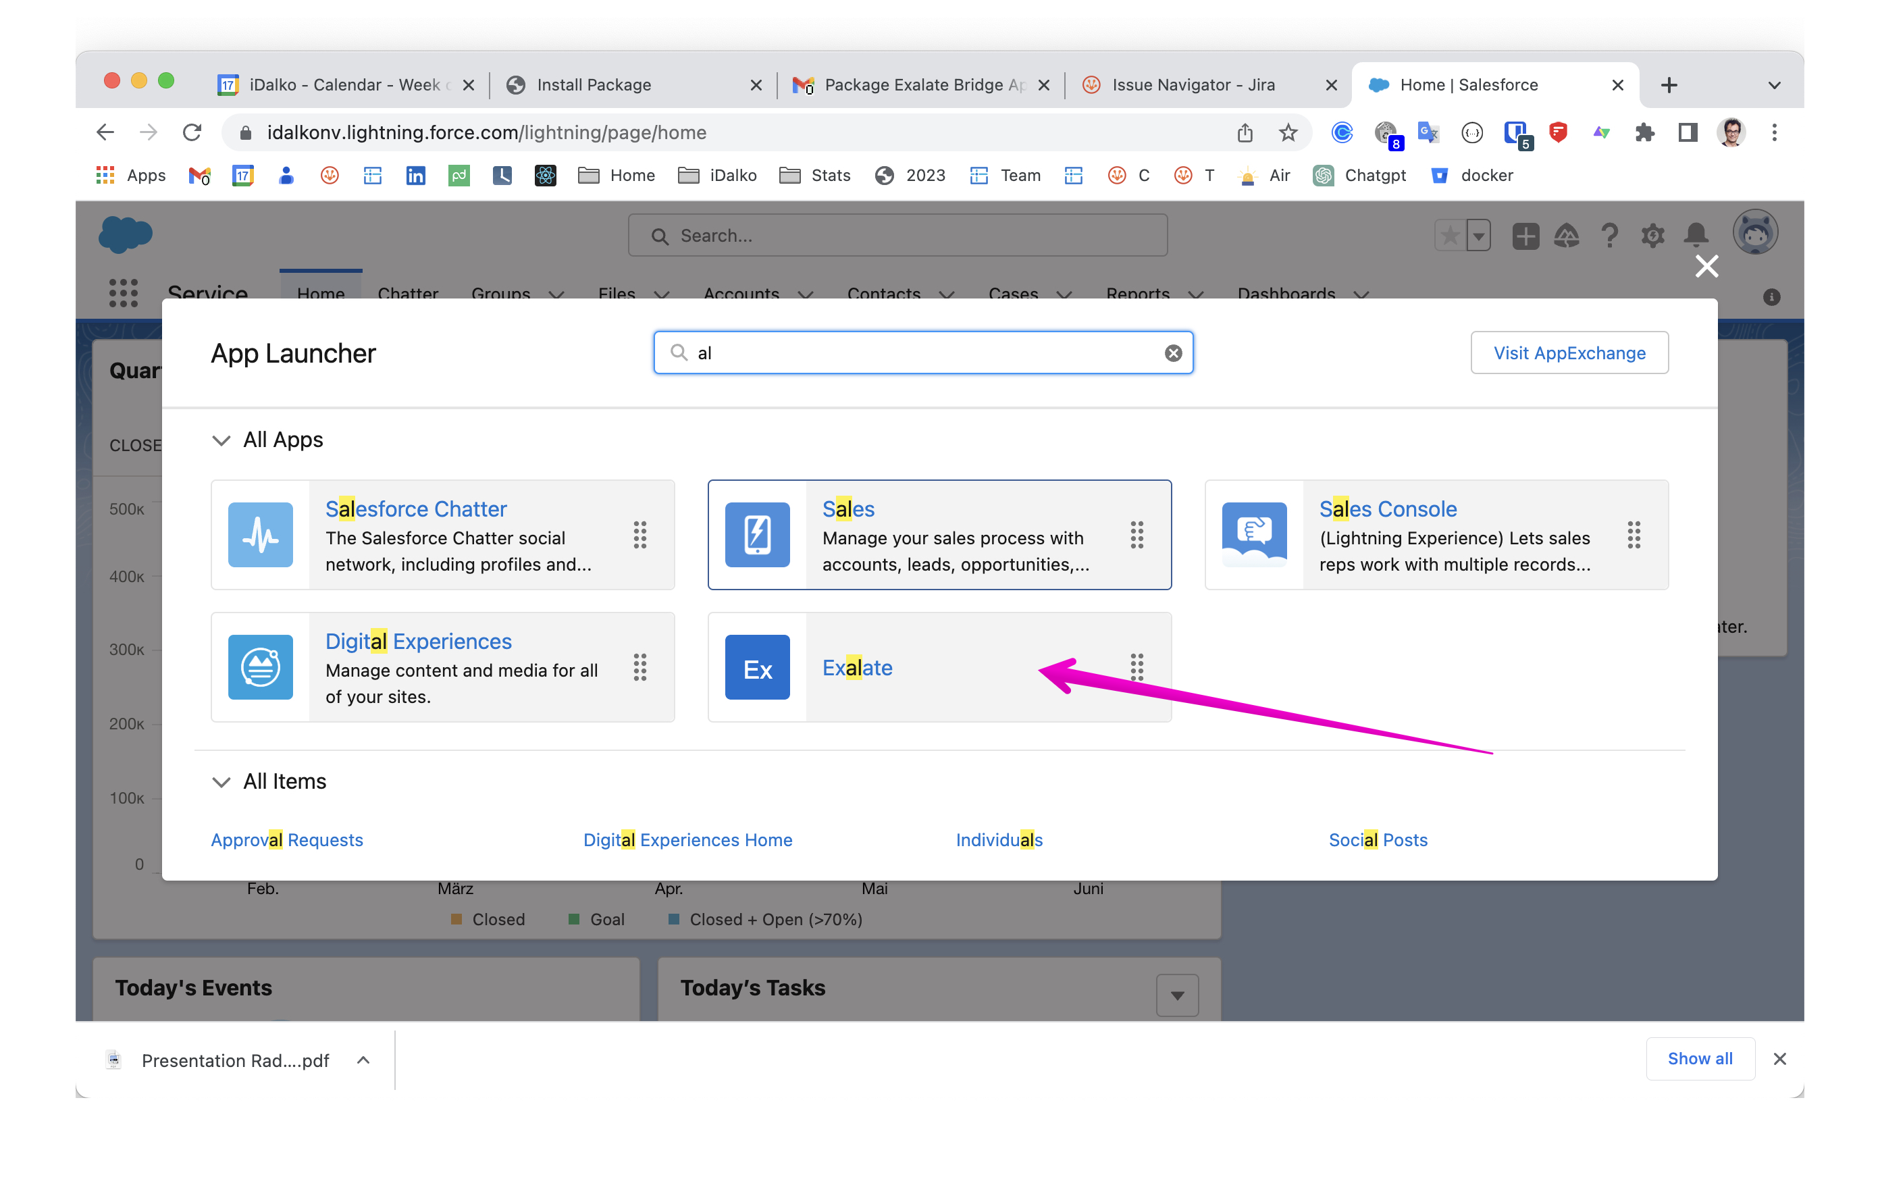Image resolution: width=1880 pixels, height=1198 pixels.
Task: Select the Salesforce Chatter app icon
Action: coord(260,535)
